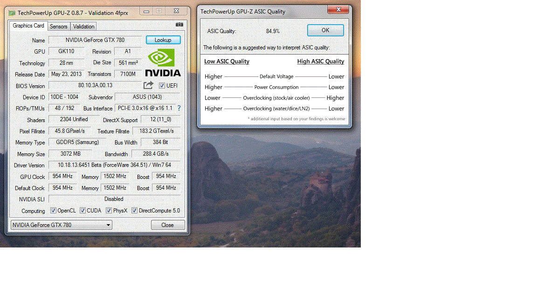Screen dimensions: 537x302
Task: Click the GPU-Z main window close X
Action: pos(176,11)
